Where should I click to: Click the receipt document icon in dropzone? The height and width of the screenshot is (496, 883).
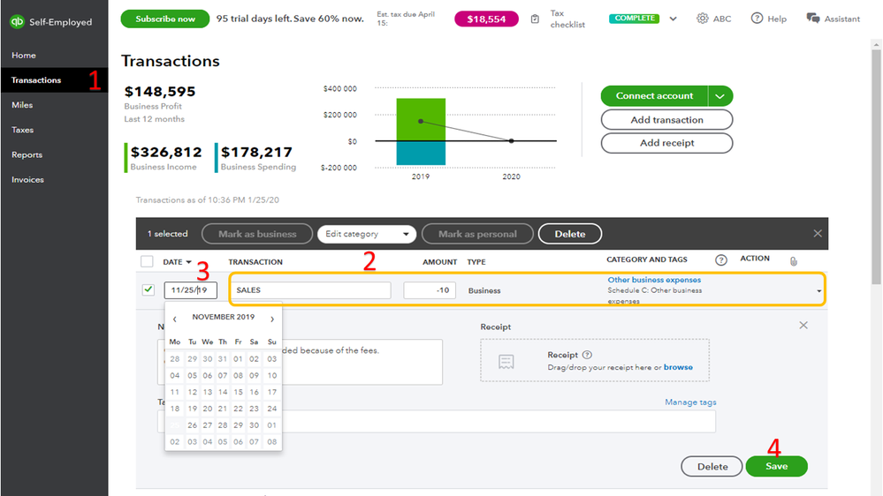[506, 362]
